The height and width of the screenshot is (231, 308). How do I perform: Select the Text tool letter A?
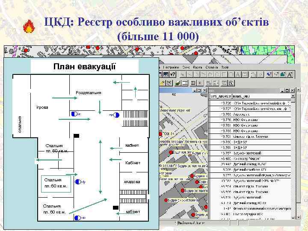(238, 74)
